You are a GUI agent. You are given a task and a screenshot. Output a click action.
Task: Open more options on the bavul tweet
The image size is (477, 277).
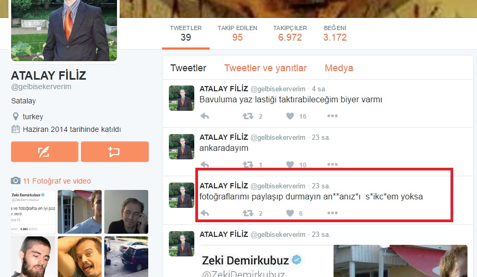[332, 116]
